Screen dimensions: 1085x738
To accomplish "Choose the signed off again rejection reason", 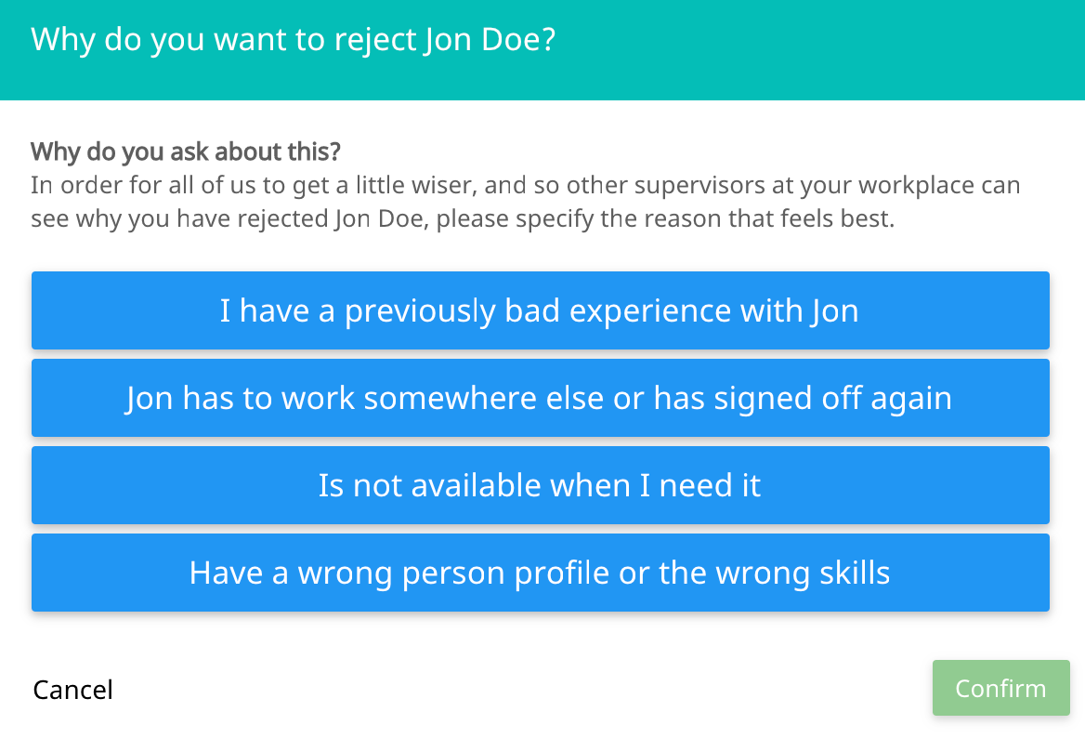I will coord(541,398).
